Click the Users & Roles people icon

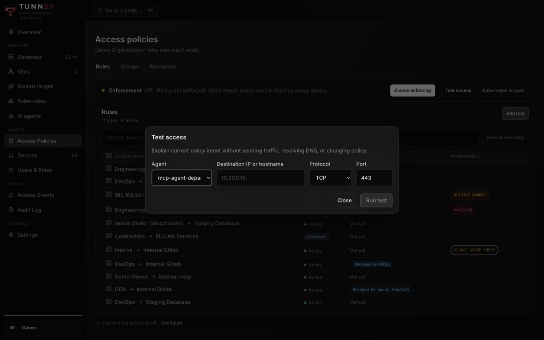[11, 170]
